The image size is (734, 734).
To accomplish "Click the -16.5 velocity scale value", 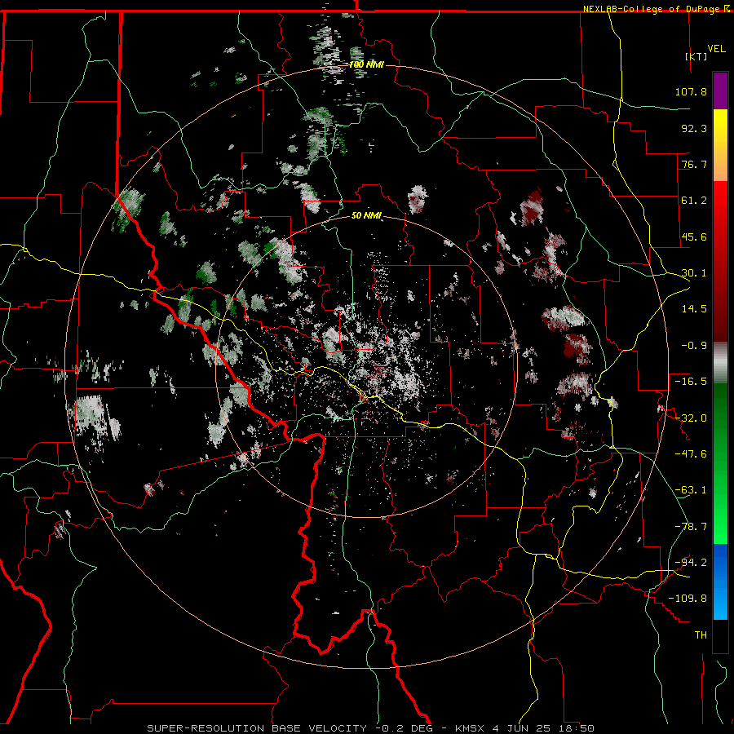I will tap(691, 382).
